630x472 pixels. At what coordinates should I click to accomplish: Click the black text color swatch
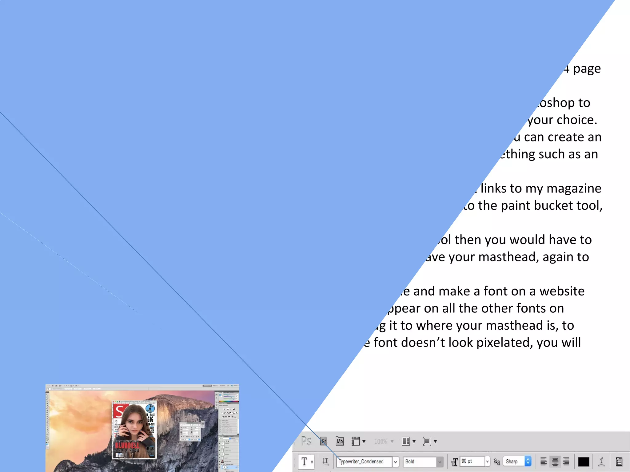click(584, 462)
